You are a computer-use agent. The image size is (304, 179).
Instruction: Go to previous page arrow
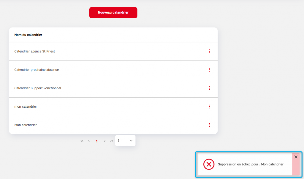(x=89, y=141)
